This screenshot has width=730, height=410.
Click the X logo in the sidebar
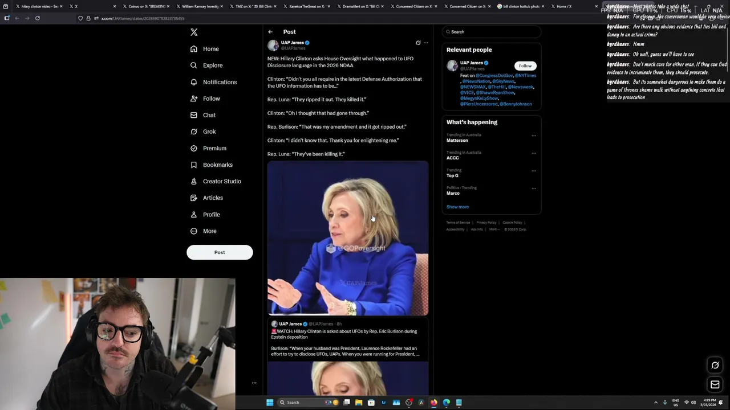click(x=194, y=32)
